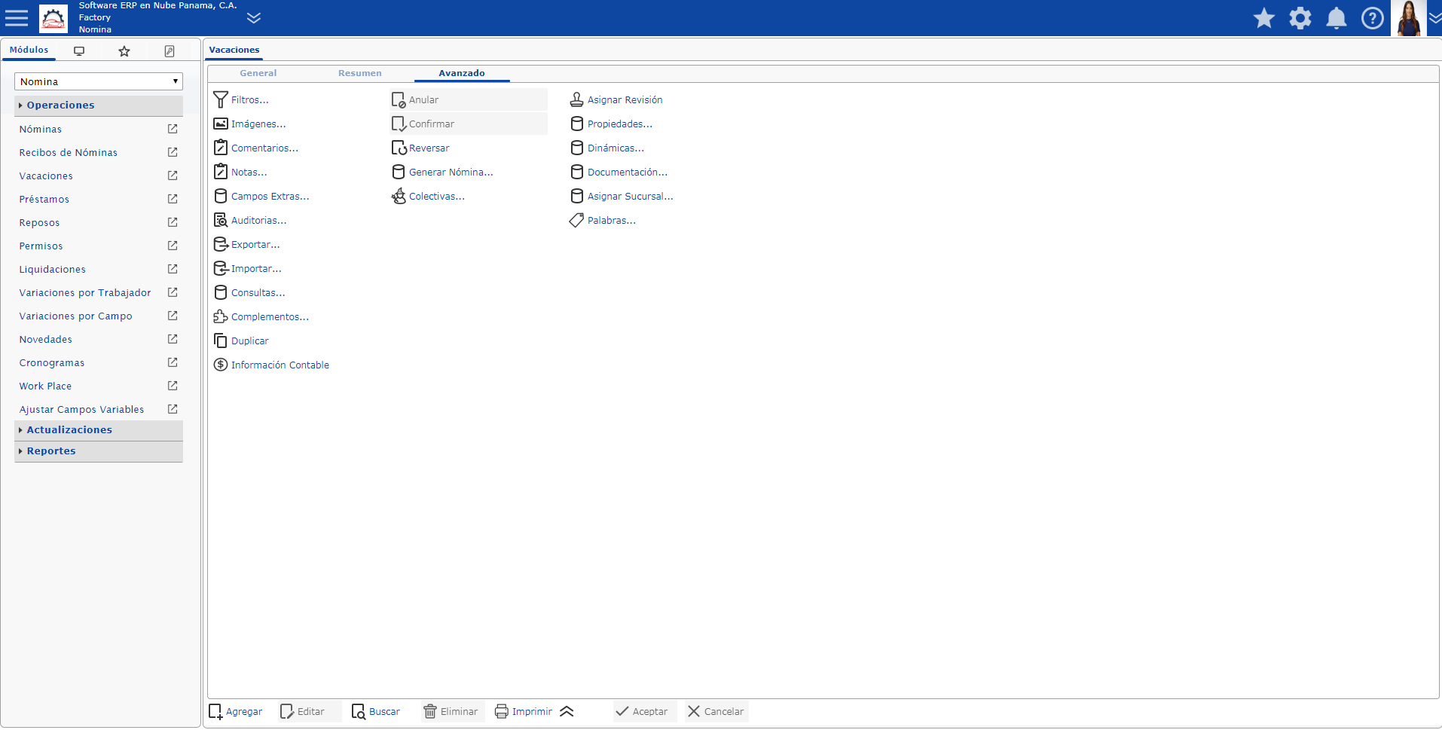Open Comentarios option
The image size is (1442, 730).
point(256,148)
